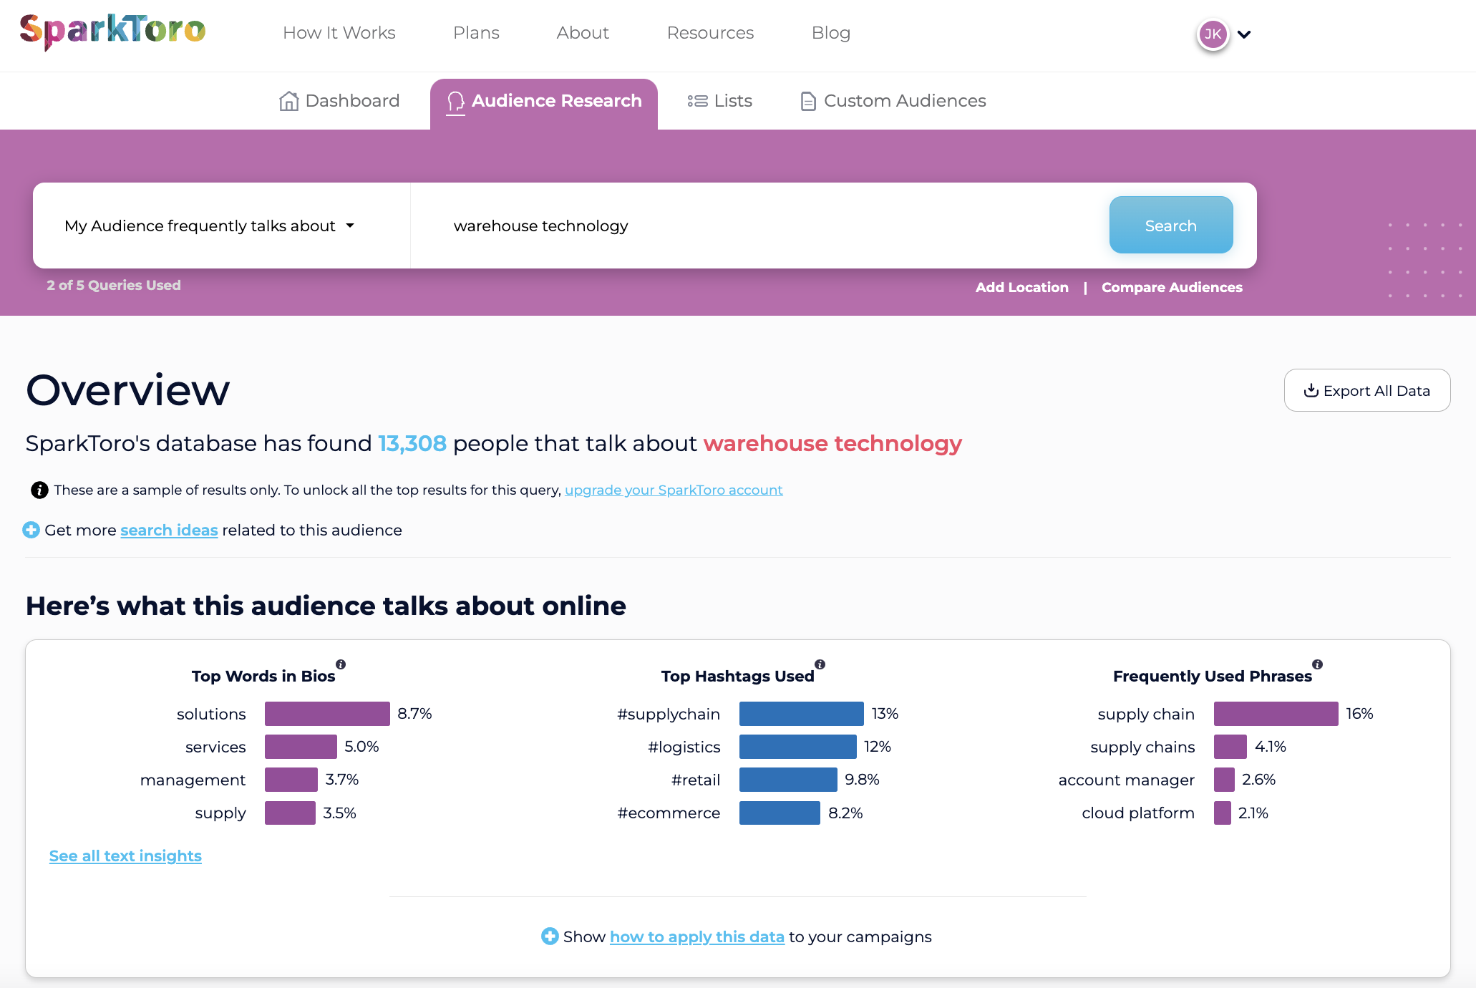The height and width of the screenshot is (988, 1476).
Task: Click the '2 of 5 Queries Used' text
Action: [x=114, y=285]
